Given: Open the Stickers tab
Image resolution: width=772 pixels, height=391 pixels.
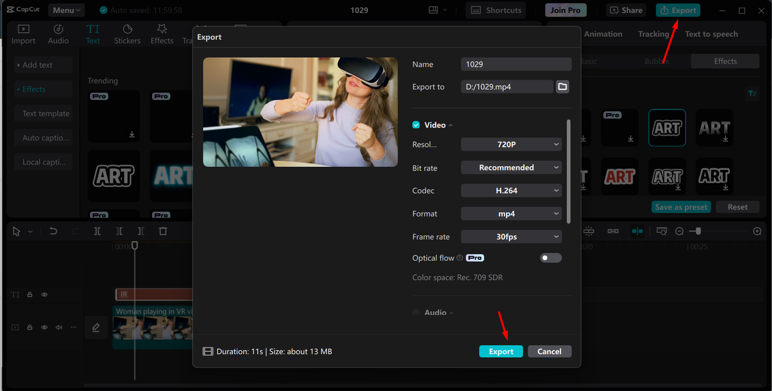Looking at the screenshot, I should (127, 34).
